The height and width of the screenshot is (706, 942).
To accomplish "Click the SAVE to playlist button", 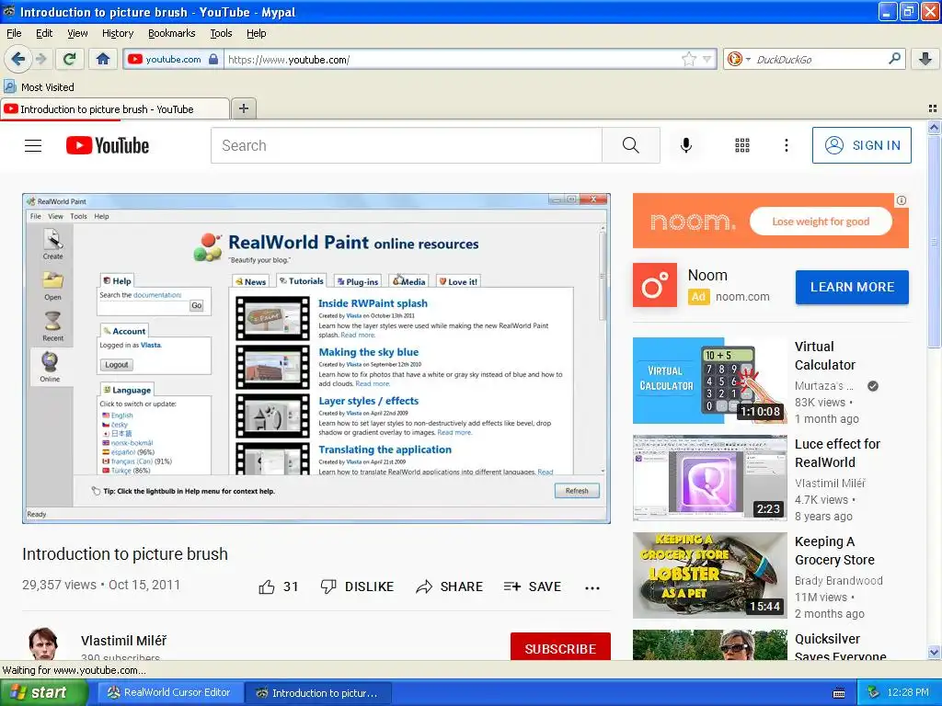I will (533, 586).
